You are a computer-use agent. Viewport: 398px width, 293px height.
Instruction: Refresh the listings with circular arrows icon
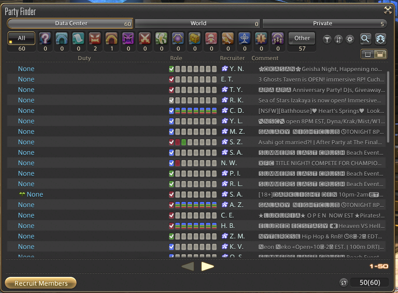(344, 283)
